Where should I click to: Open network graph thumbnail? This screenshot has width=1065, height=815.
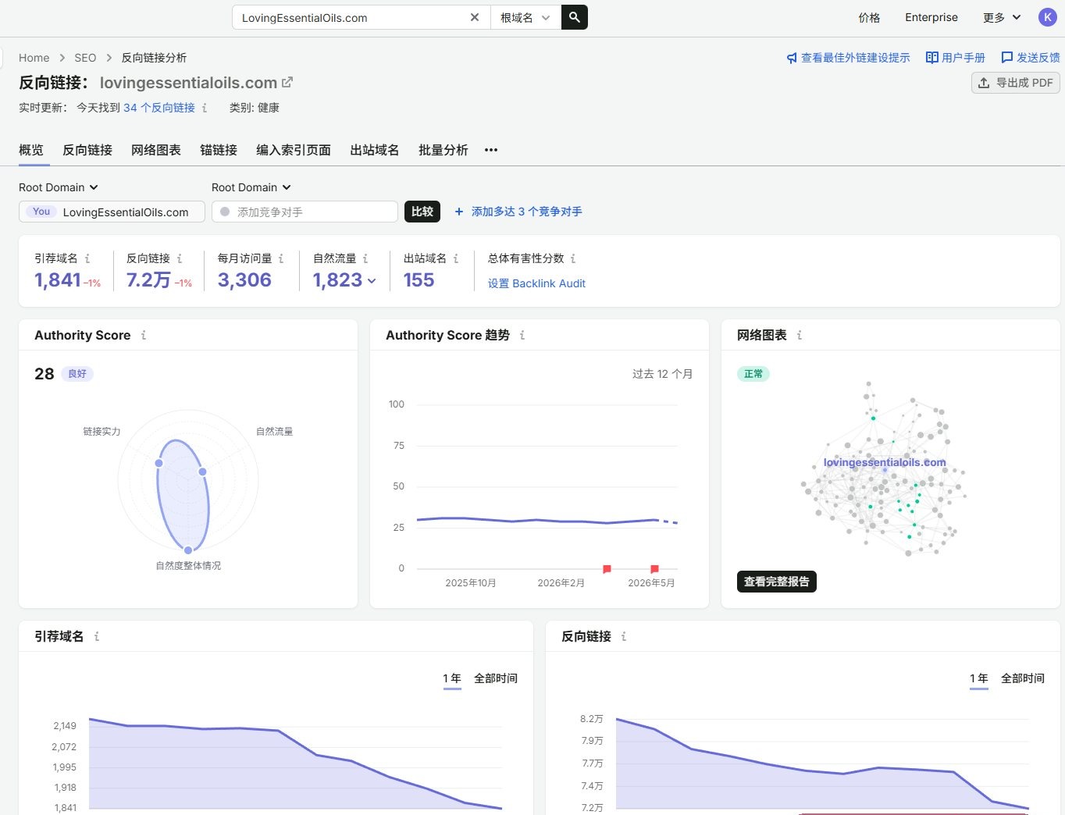(x=885, y=468)
